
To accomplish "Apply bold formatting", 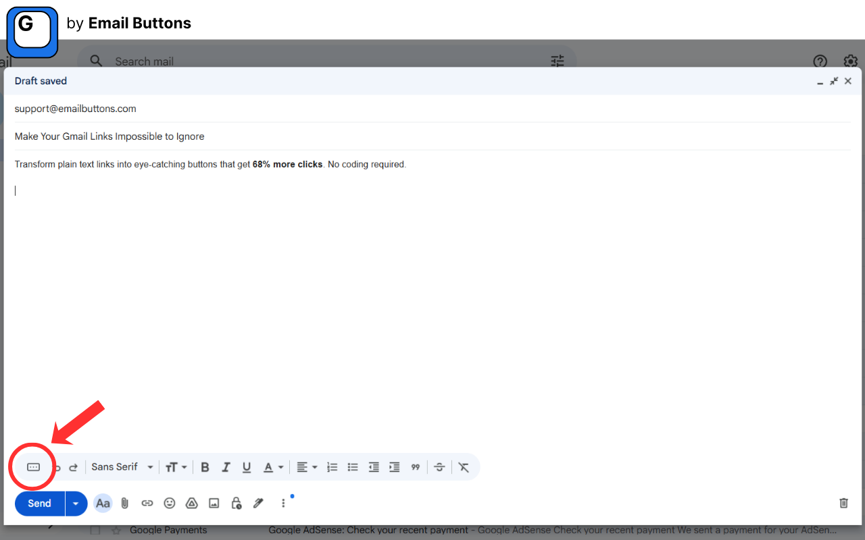I will [205, 466].
